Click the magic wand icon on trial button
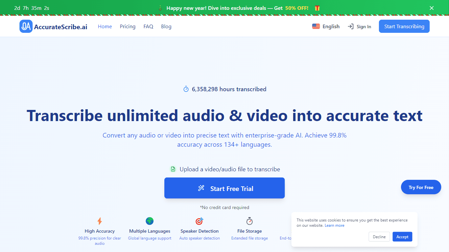This screenshot has width=449, height=252. click(x=201, y=188)
